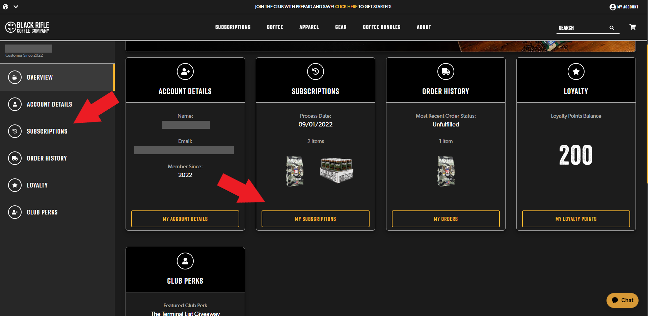Click the MY LOYALTY POINTS button
This screenshot has width=648, height=316.
click(576, 219)
